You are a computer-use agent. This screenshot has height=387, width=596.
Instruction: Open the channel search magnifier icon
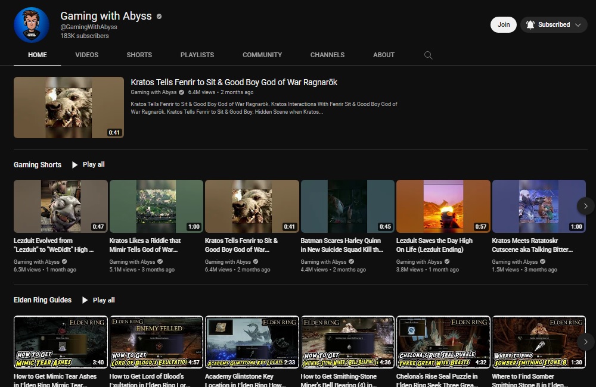tap(428, 55)
